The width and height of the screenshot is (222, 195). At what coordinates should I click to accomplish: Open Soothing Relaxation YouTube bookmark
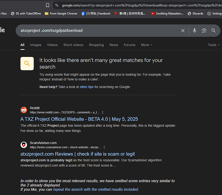[167, 13]
